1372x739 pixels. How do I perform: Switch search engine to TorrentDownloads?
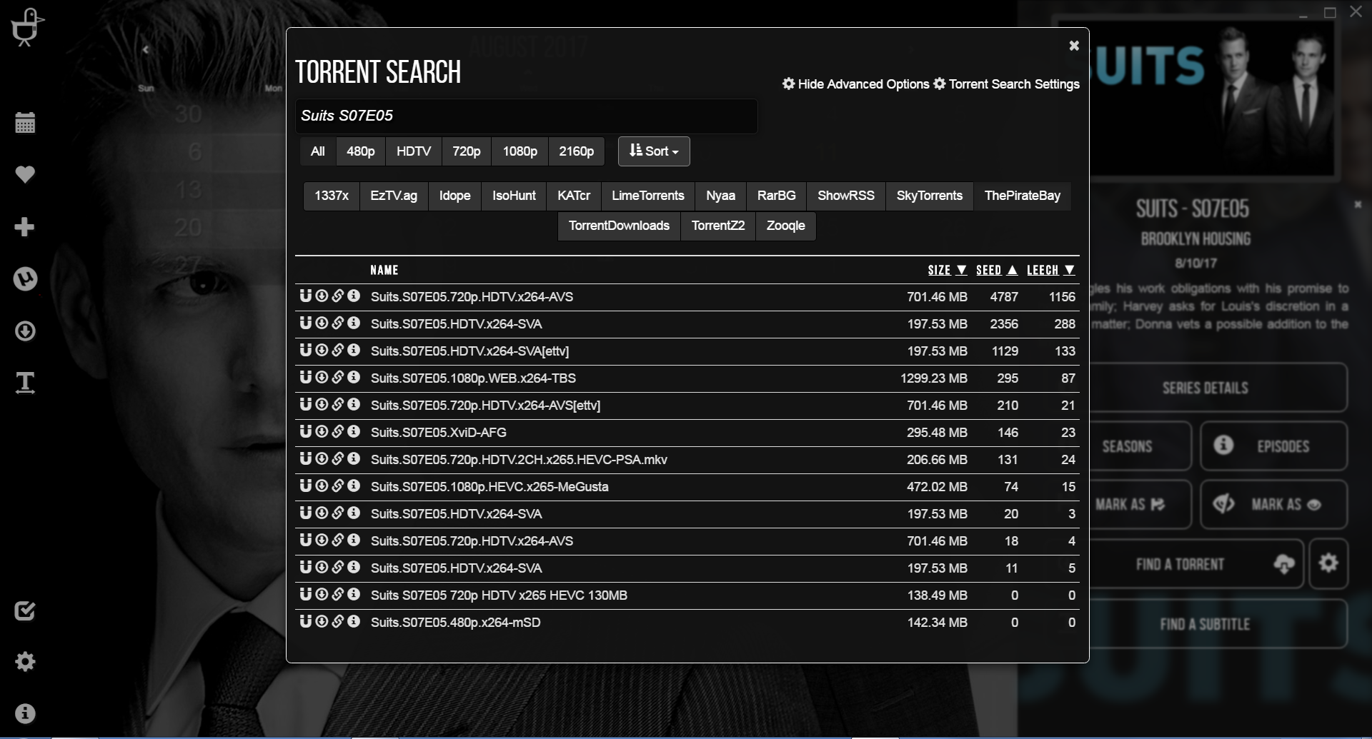click(619, 226)
